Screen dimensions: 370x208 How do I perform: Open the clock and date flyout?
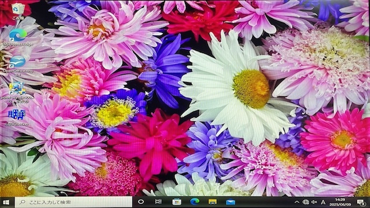click(340, 202)
